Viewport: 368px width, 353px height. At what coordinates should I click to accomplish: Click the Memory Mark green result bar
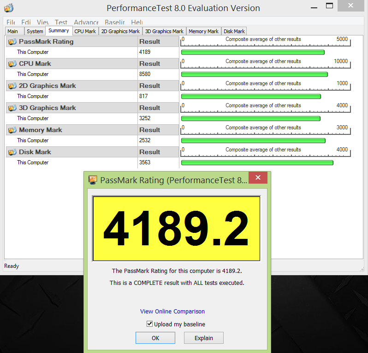253,140
